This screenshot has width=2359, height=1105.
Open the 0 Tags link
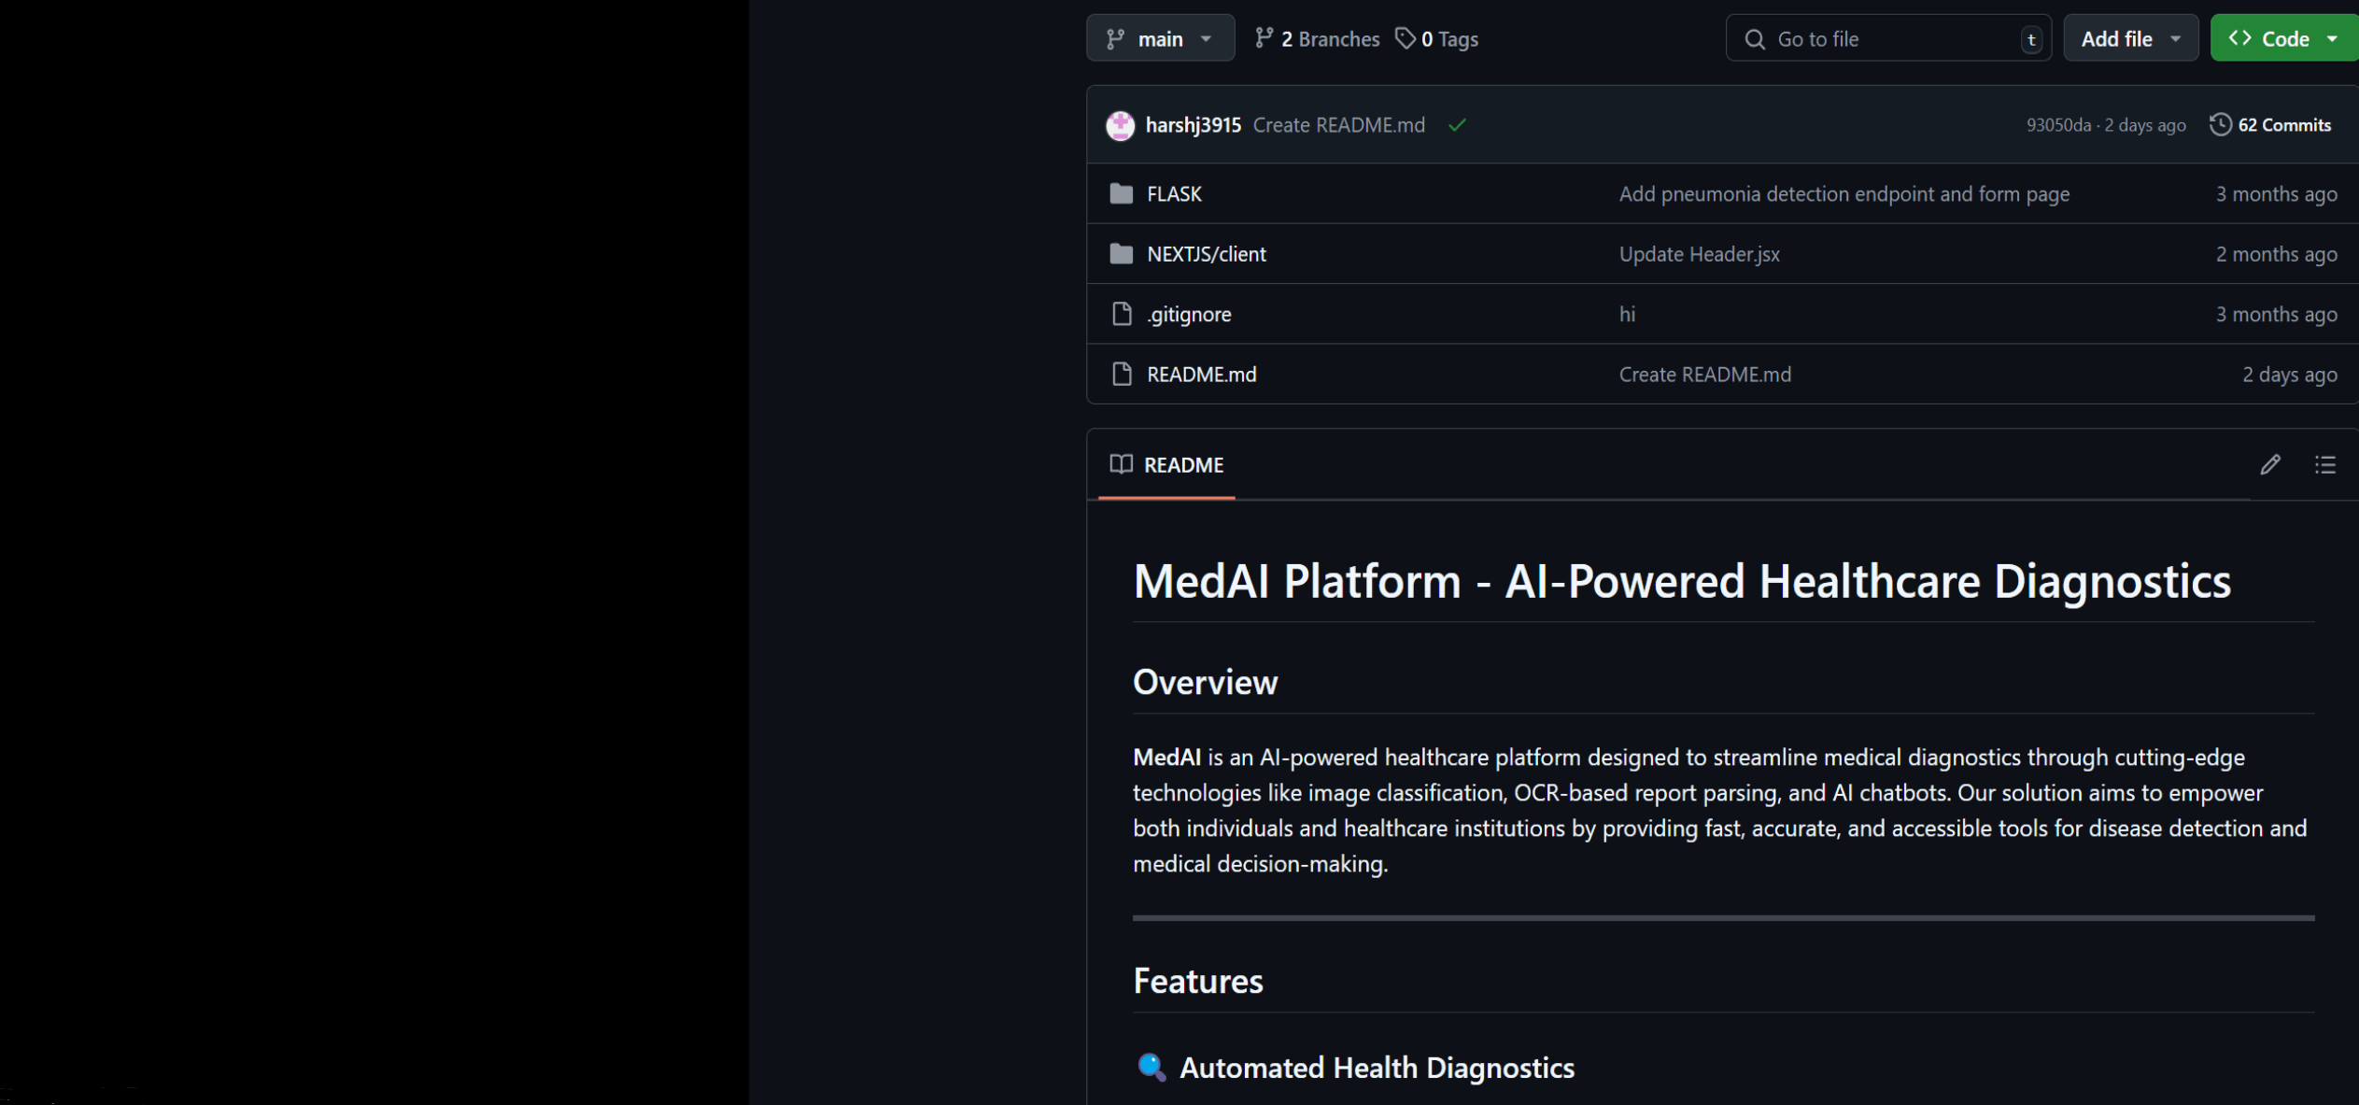coord(1436,38)
